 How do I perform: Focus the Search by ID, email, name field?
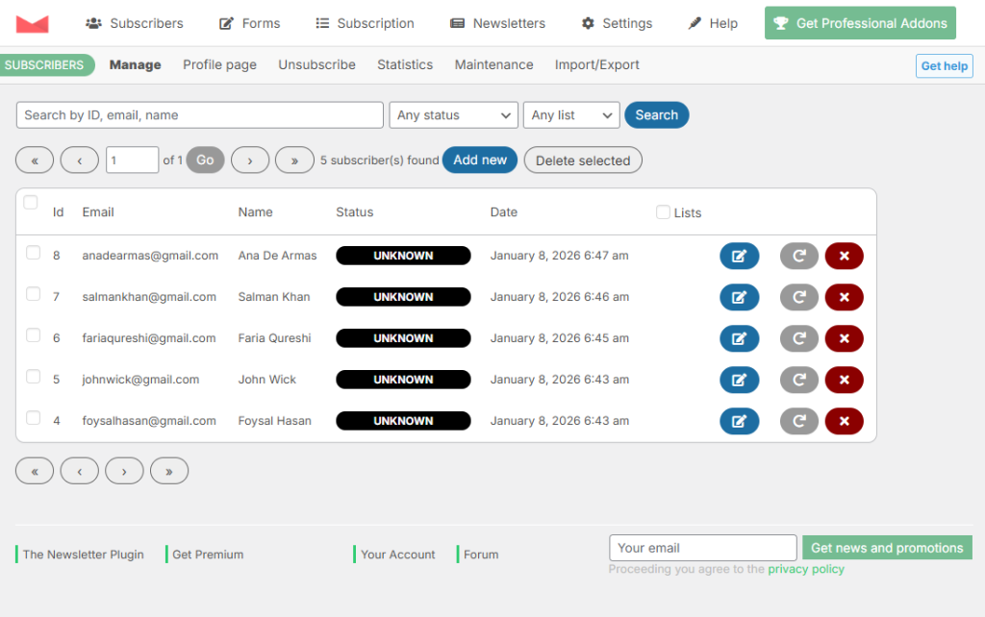tap(200, 115)
